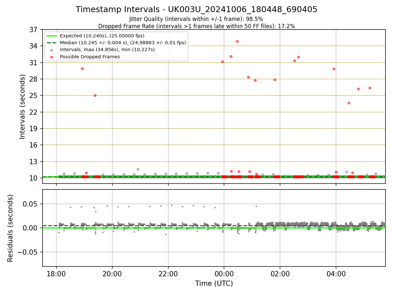Click the 25 tick on intervals axis
The height and width of the screenshot is (295, 393).
[34, 95]
